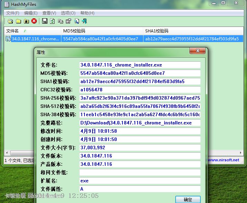247x203 pixels.
Task: Click the Exit toolbar icon
Action: pyautogui.click(x=85, y=21)
